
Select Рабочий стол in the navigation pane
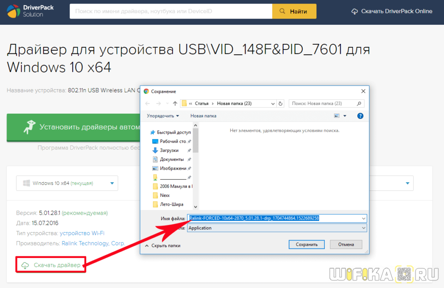pos(173,141)
